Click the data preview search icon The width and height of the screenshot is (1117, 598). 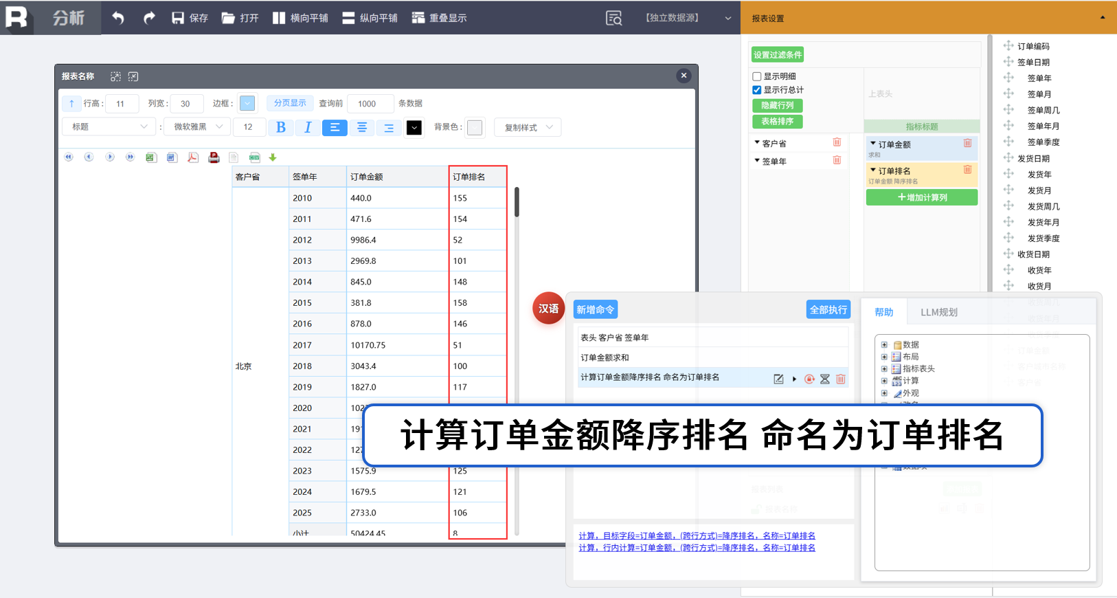(613, 18)
